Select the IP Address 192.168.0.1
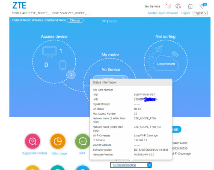 point(140,140)
